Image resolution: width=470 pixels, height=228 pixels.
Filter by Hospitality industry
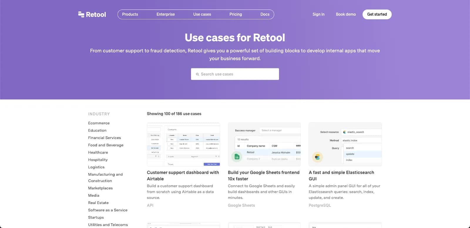pos(98,160)
